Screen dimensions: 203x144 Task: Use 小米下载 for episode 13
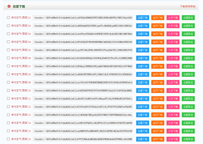pyautogui.click(x=173, y=115)
